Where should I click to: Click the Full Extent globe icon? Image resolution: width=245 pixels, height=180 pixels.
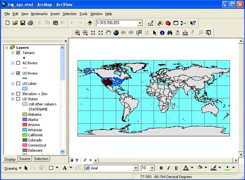116,33
